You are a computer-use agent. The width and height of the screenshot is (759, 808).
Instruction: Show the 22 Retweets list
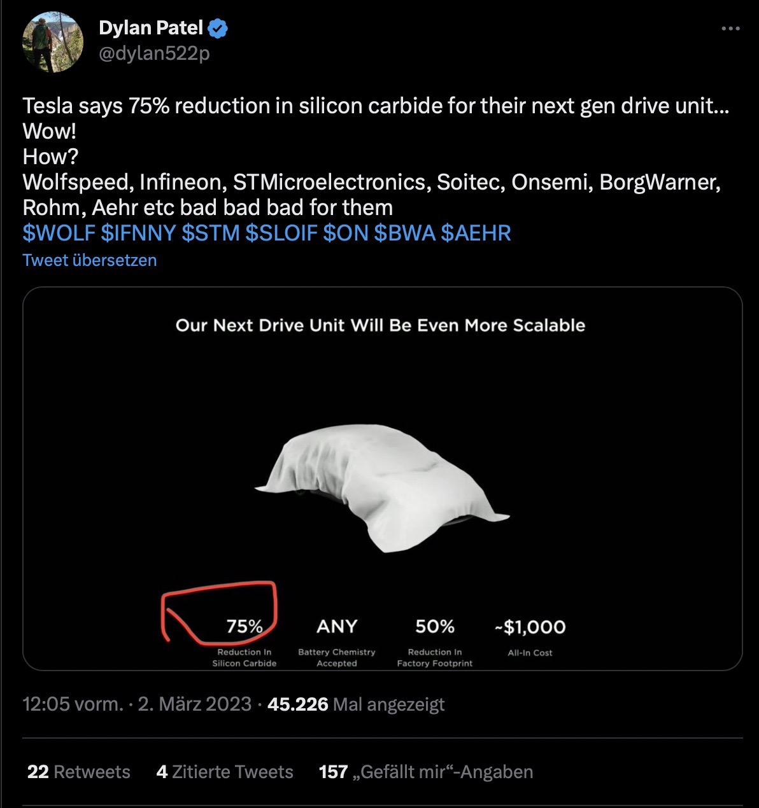pyautogui.click(x=79, y=772)
